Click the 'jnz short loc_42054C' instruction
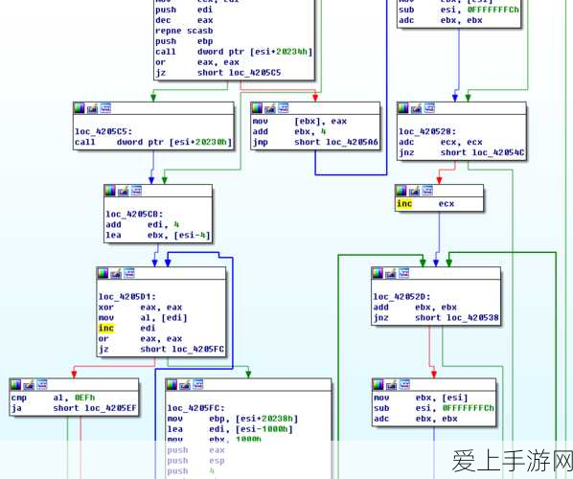Viewport: 573px width, 479px height. point(462,152)
